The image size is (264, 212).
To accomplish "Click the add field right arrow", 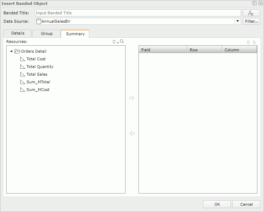I will (x=132, y=98).
